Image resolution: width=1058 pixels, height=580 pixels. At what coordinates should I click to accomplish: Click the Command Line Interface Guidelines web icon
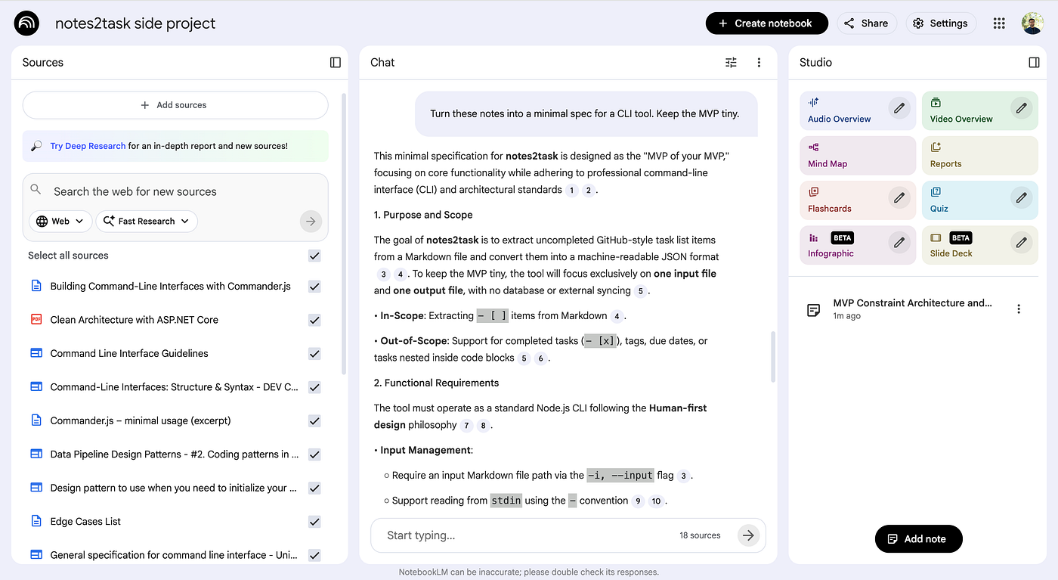pos(36,353)
